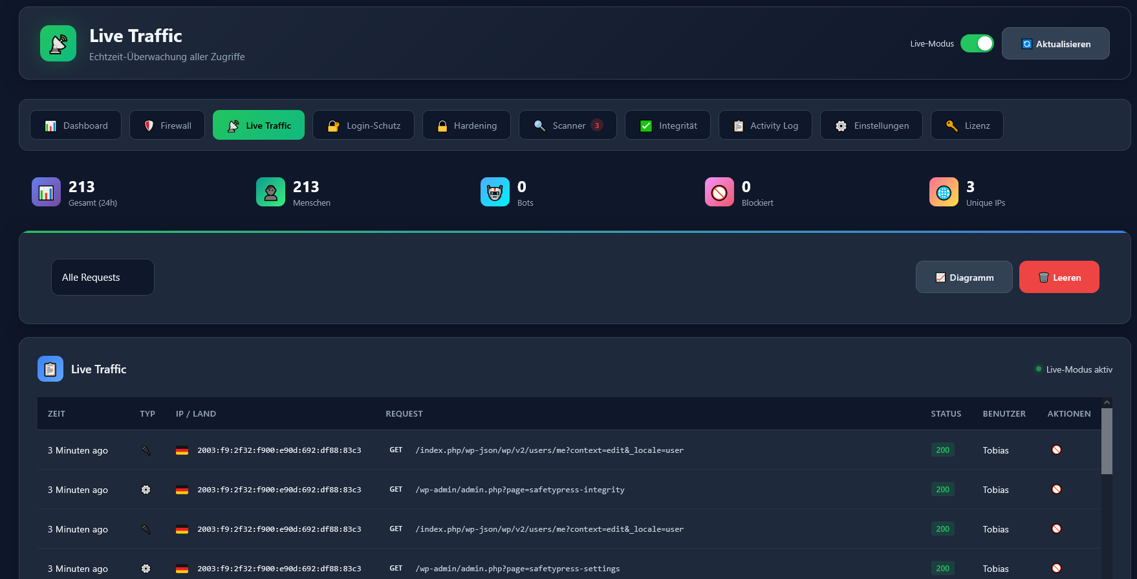The width and height of the screenshot is (1137, 579).
Task: Expand the Alle Requests filter dropdown
Action: tap(102, 278)
